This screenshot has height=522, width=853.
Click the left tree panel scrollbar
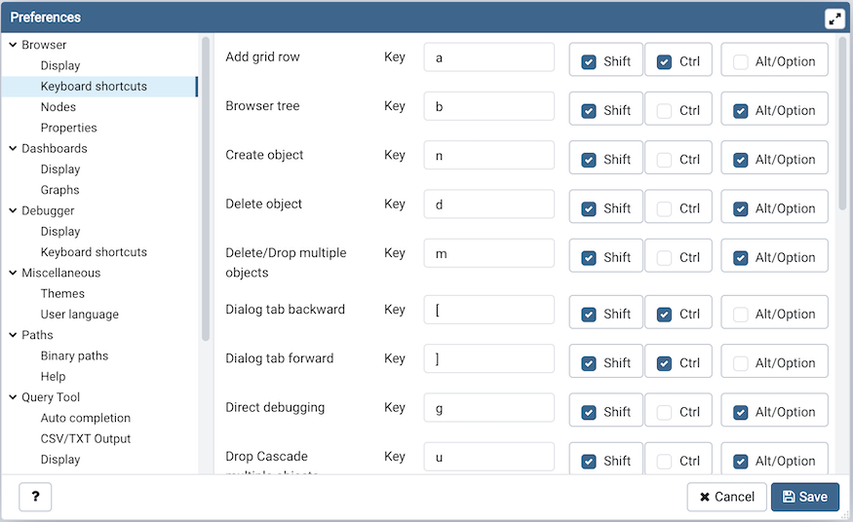pyautogui.click(x=206, y=189)
